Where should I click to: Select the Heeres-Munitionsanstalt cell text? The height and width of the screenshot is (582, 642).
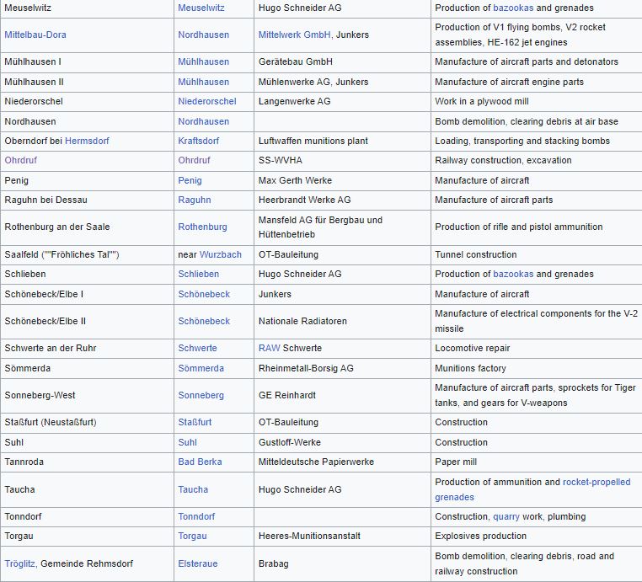tap(308, 536)
